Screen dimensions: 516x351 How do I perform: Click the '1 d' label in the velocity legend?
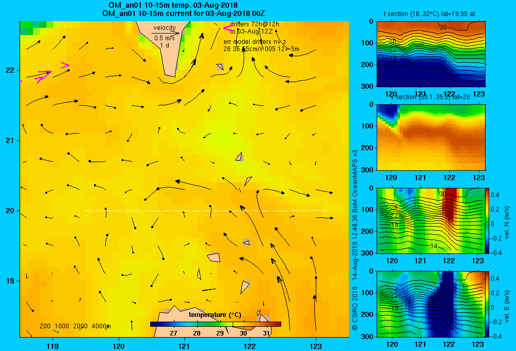[x=165, y=45]
